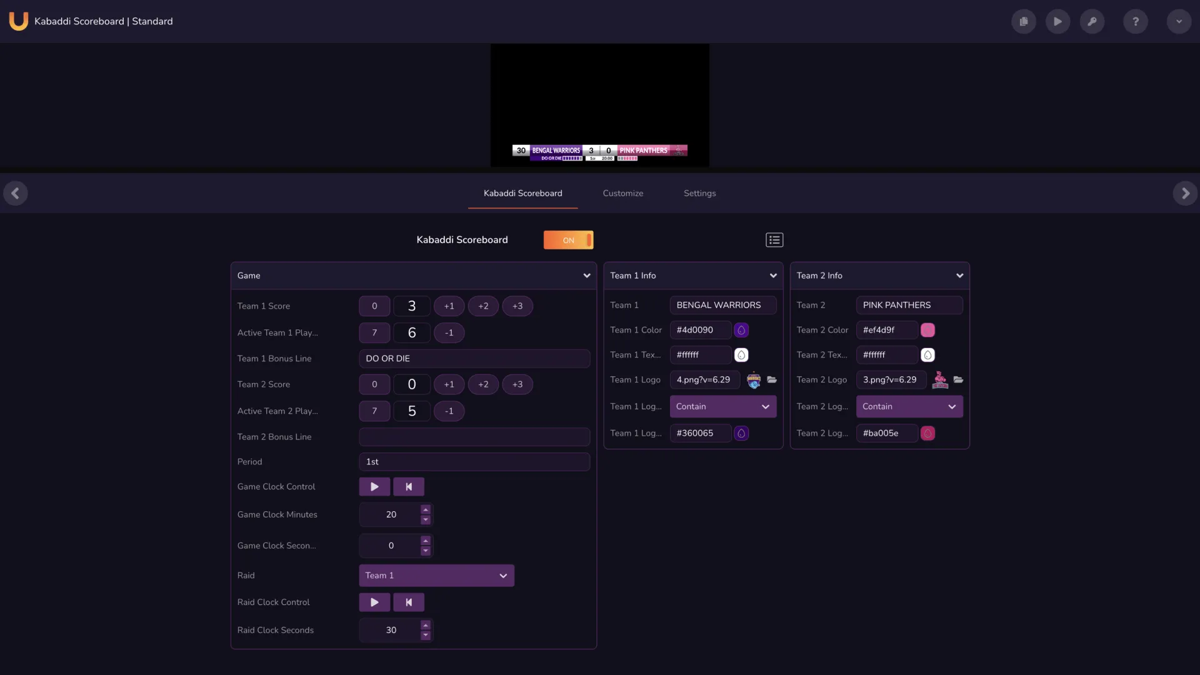Reset the Raid Clock

409,602
